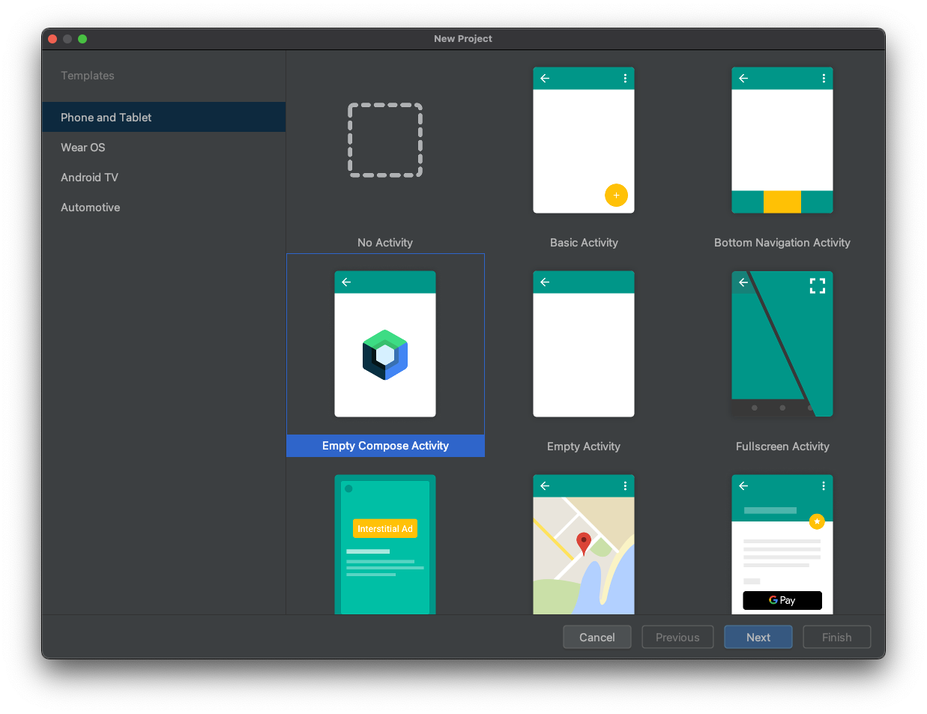Show Android TV templates
Viewport: 927px width, 714px height.
(x=89, y=178)
